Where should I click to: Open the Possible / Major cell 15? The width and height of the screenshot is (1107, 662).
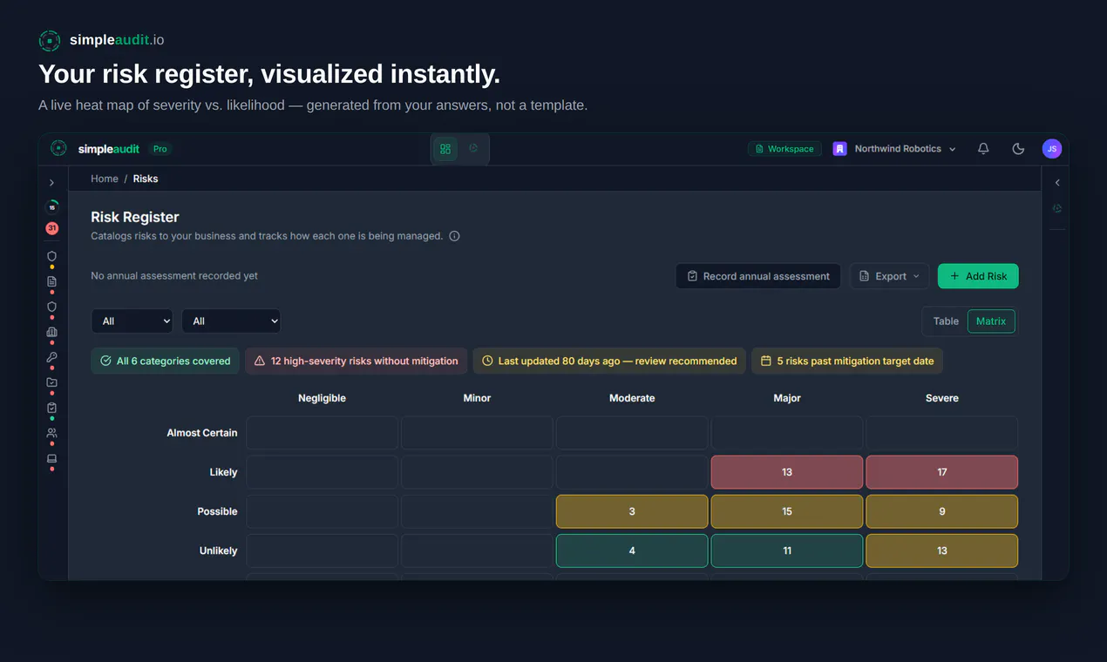[787, 511]
